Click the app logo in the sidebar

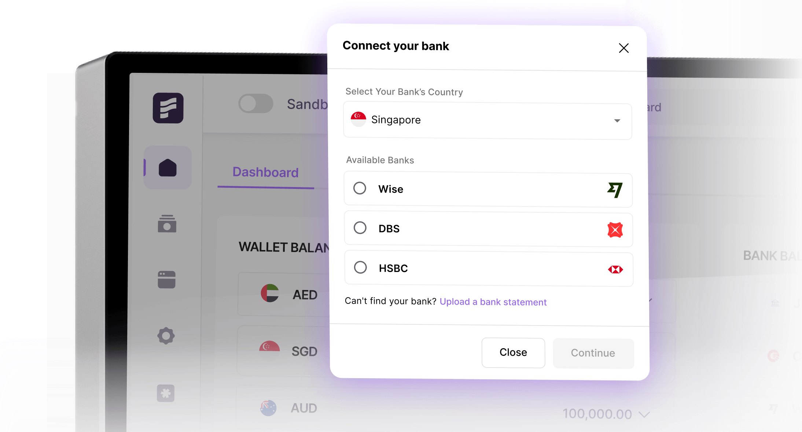coord(168,108)
